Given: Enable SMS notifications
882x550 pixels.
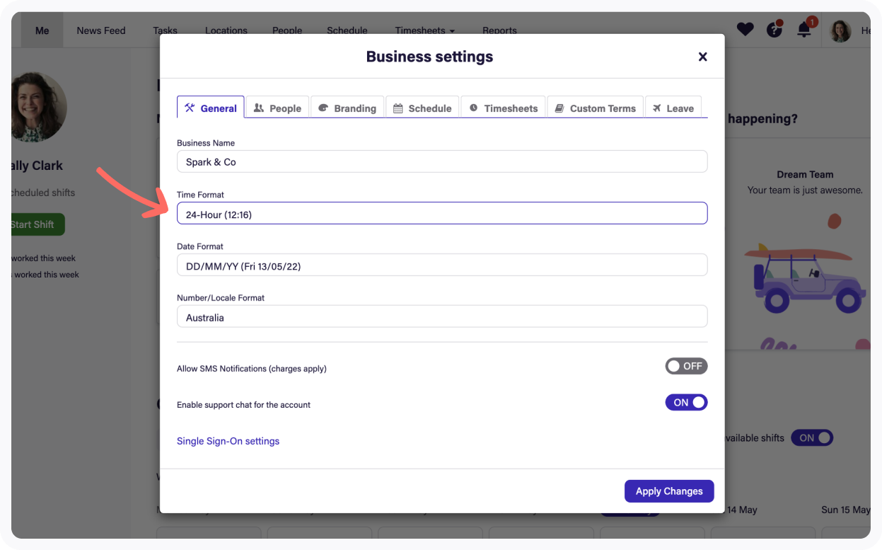Looking at the screenshot, I should click(686, 366).
